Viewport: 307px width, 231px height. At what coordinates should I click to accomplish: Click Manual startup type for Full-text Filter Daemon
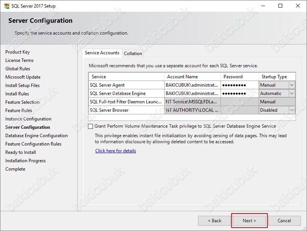pyautogui.click(x=277, y=102)
